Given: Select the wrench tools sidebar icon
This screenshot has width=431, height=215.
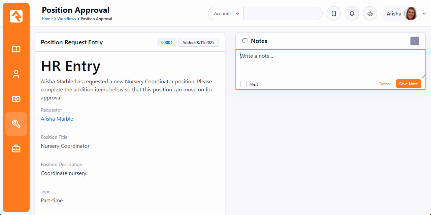Looking at the screenshot, I should (16, 124).
